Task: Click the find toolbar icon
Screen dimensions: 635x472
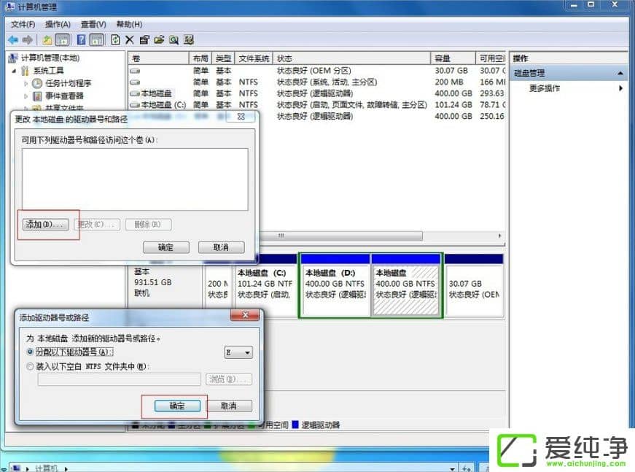Action: tap(175, 40)
